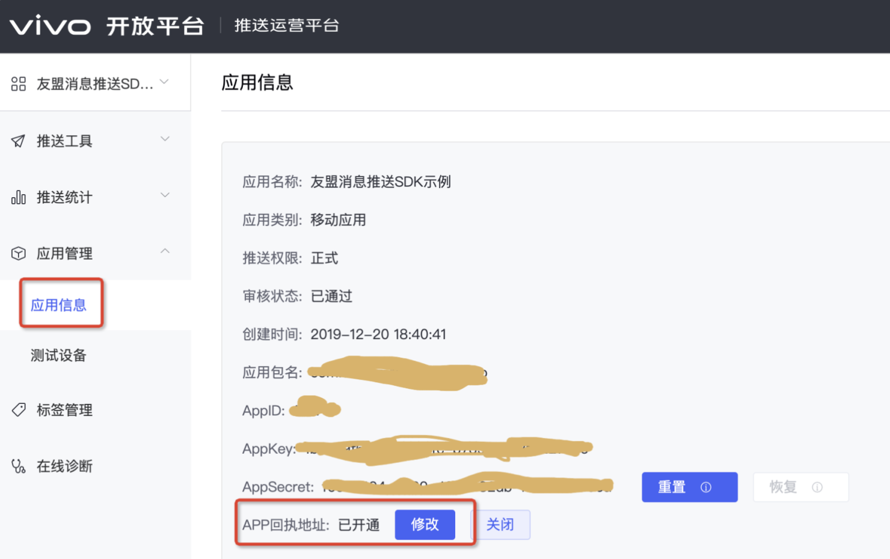The image size is (890, 559).
Task: Click the 应用信息 page heading
Action: coord(257,82)
